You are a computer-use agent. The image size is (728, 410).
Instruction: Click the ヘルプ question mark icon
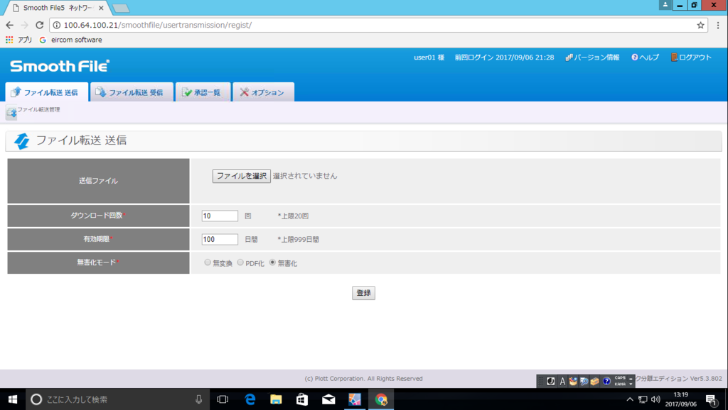pyautogui.click(x=636, y=57)
